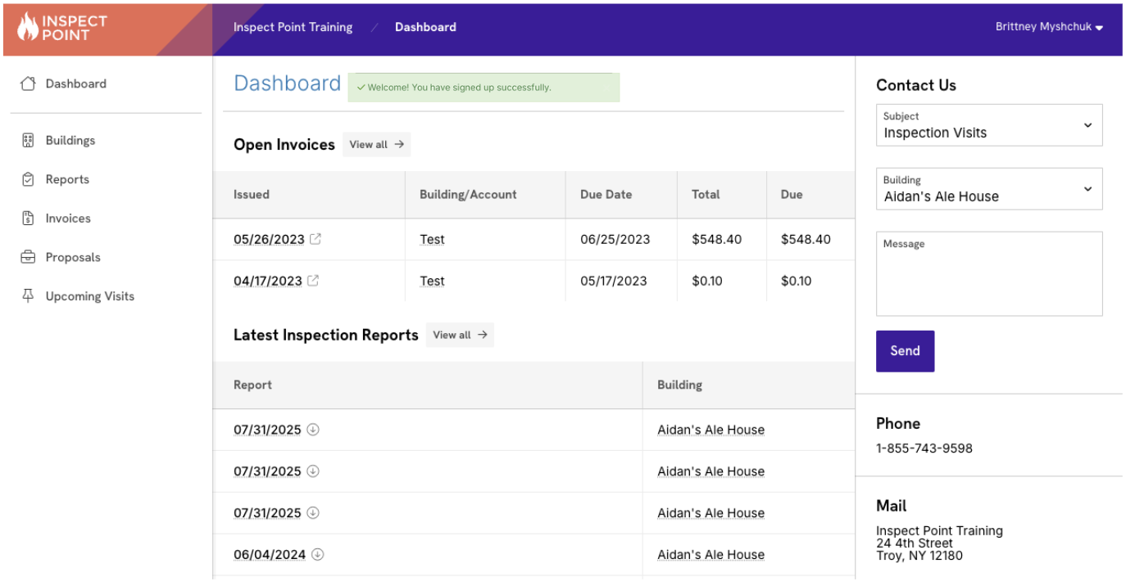Click Test building for 05/26/2023 invoice
Image resolution: width=1126 pixels, height=586 pixels.
coord(432,240)
